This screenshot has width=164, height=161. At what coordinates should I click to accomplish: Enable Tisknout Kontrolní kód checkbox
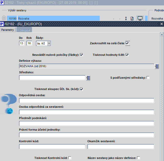[x=70, y=158]
